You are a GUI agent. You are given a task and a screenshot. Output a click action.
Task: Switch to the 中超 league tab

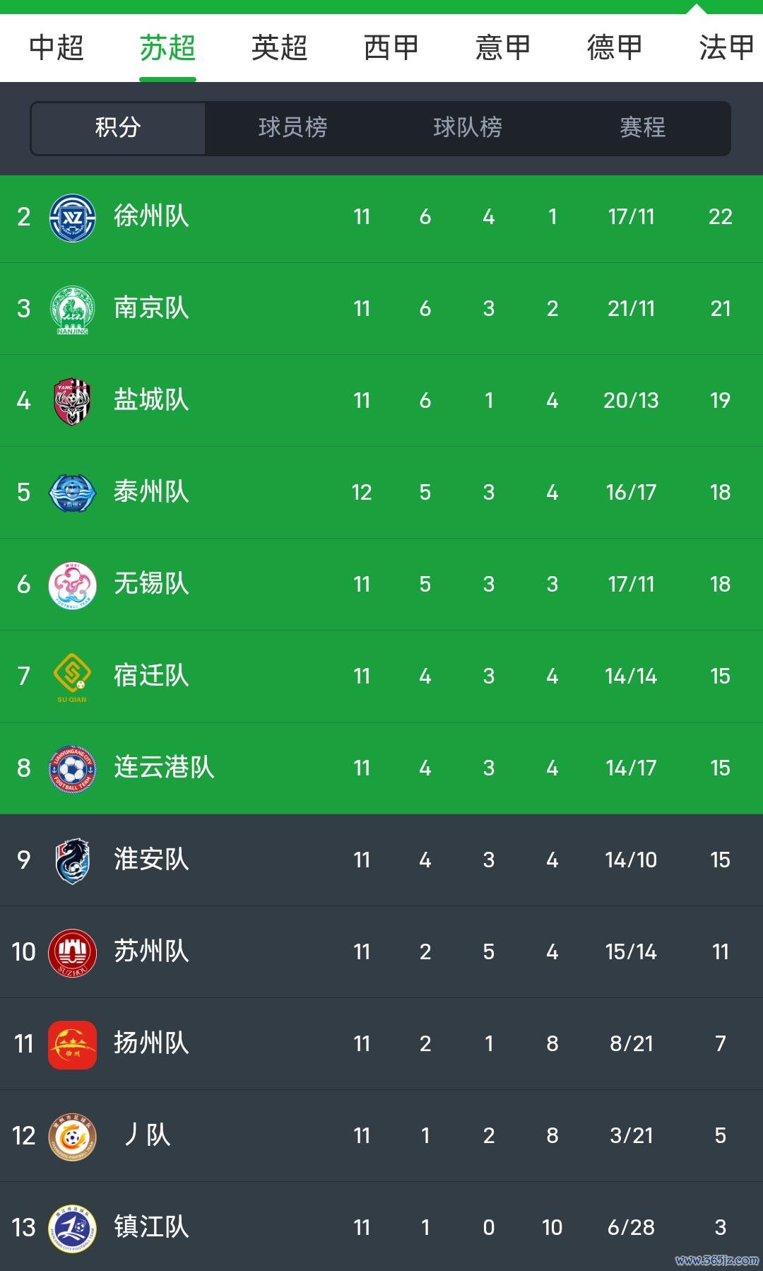point(57,48)
